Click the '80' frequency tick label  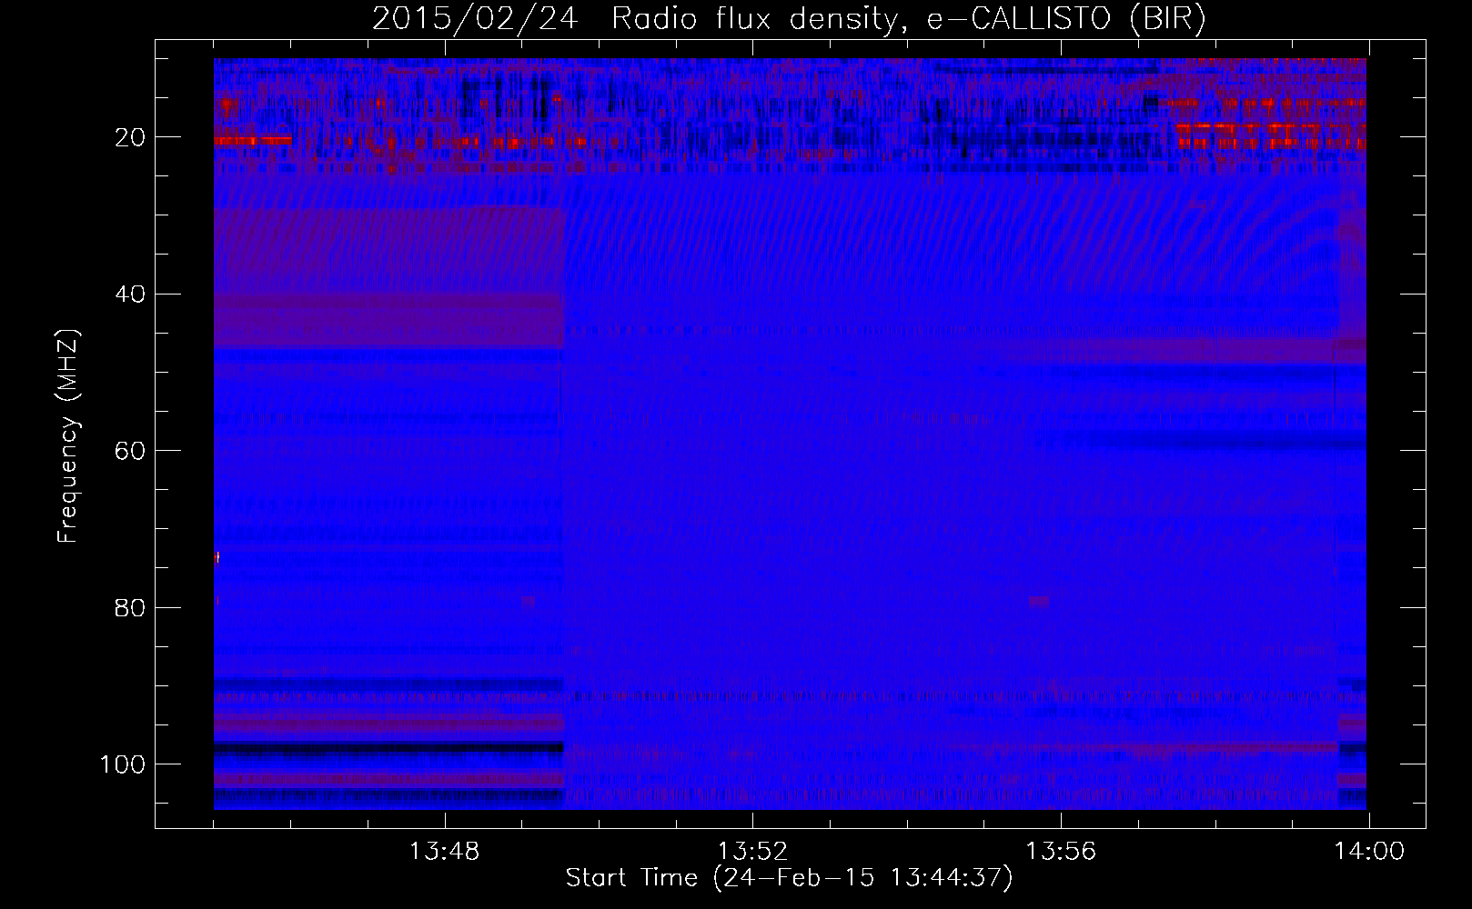coord(131,607)
